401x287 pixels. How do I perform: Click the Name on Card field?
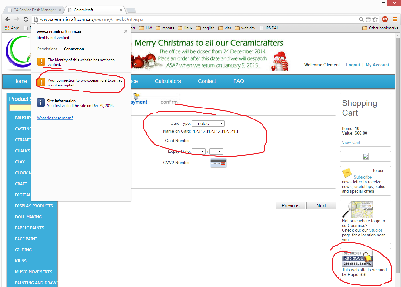point(222,131)
